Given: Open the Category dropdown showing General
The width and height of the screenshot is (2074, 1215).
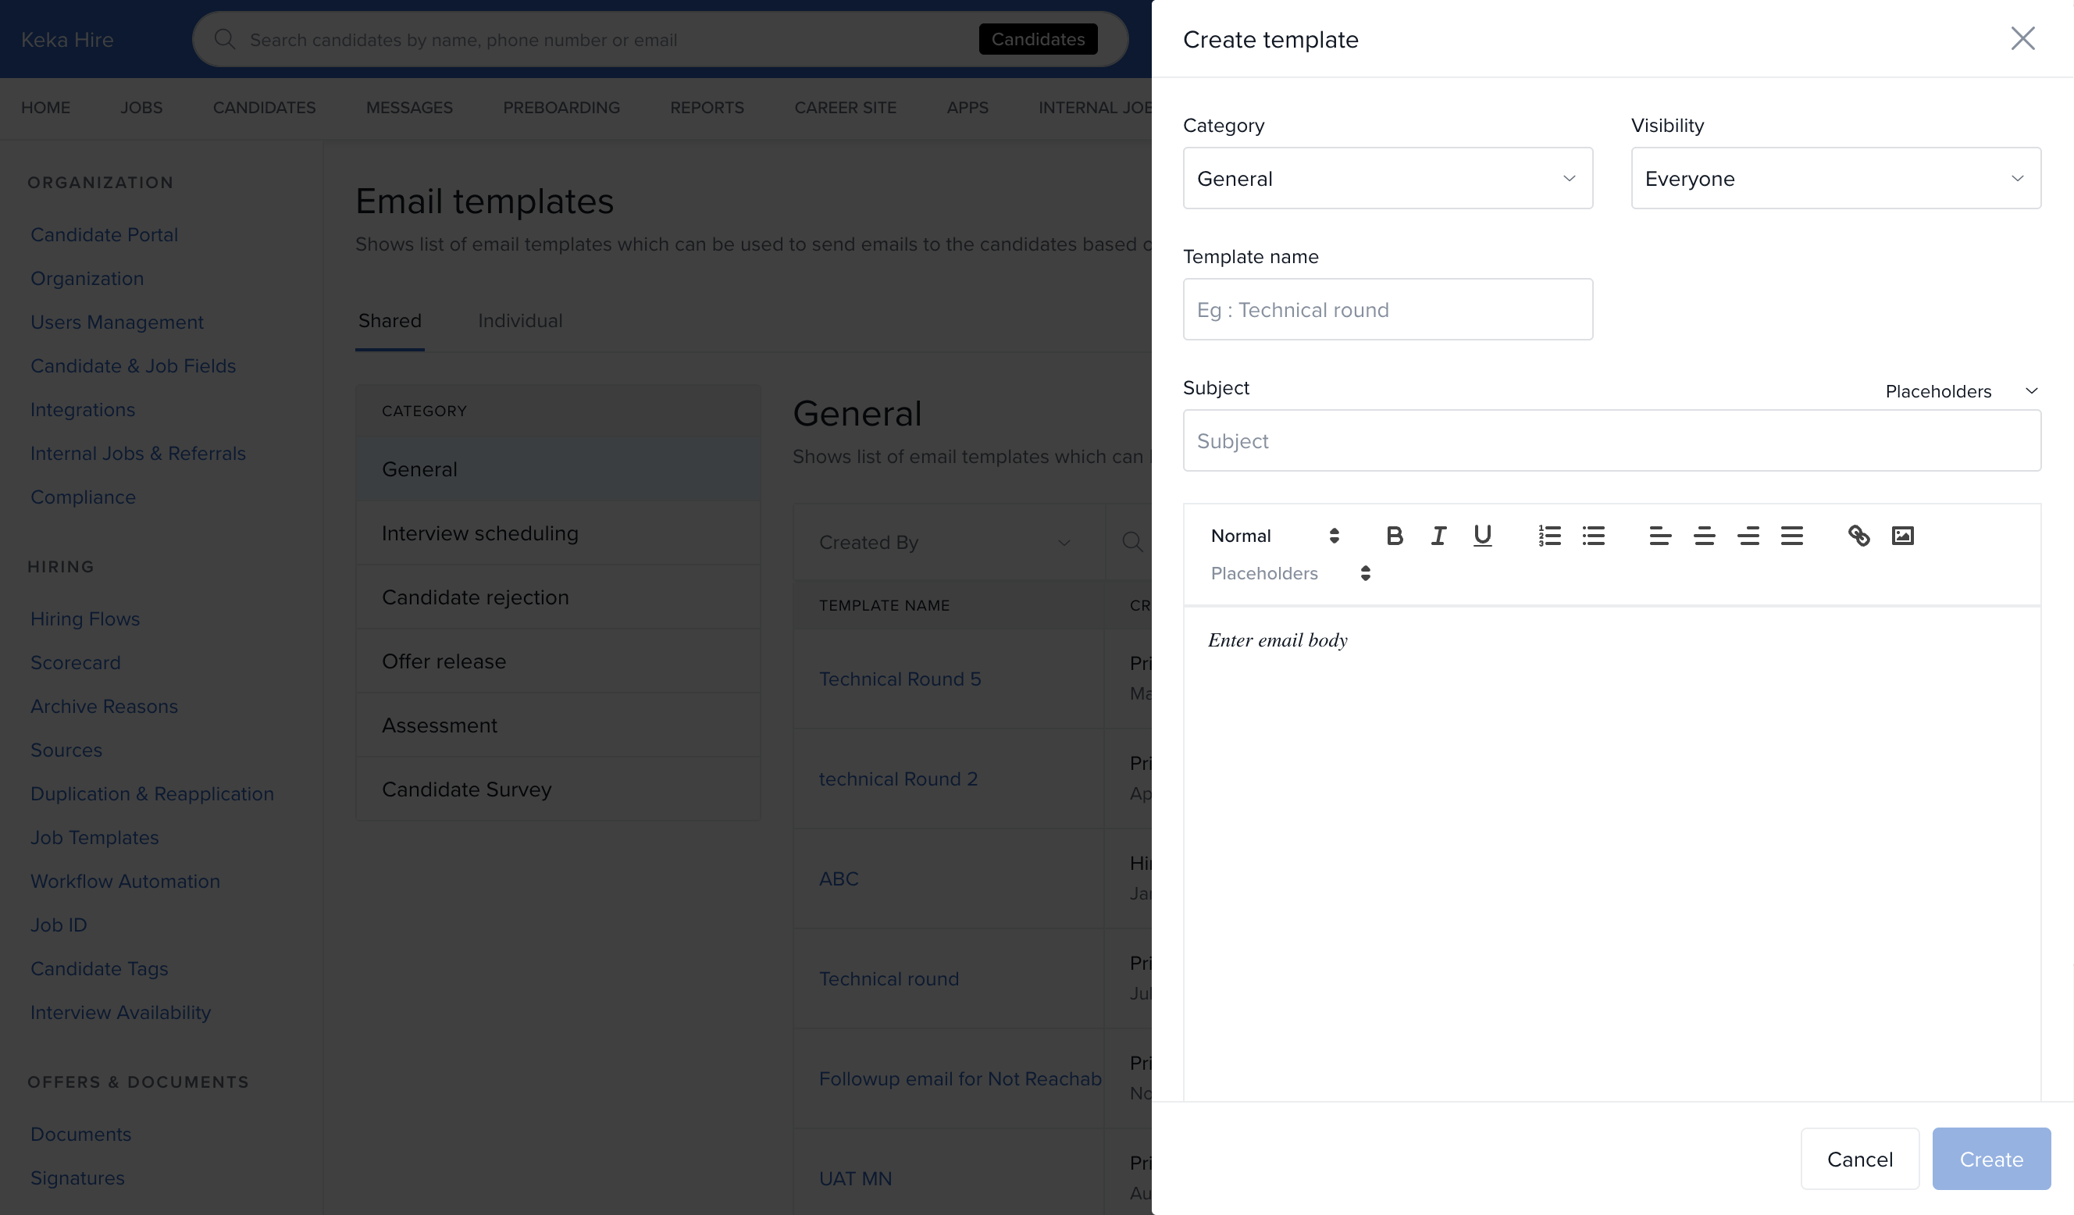Looking at the screenshot, I should coord(1388,178).
